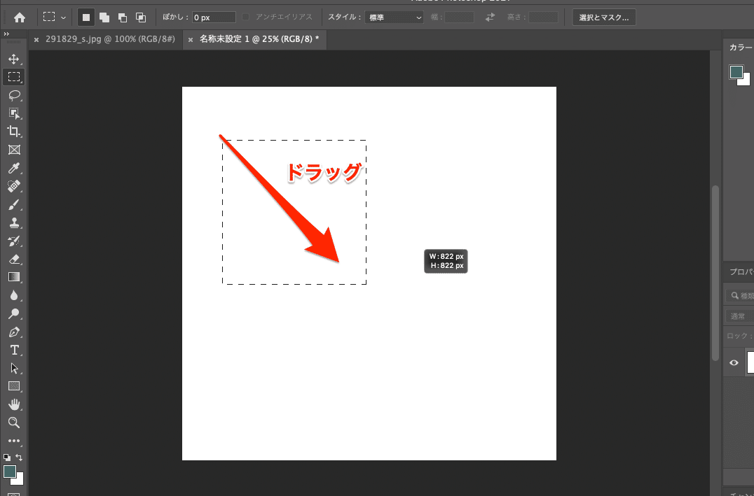Select the Spot Healing Brush tool
The width and height of the screenshot is (754, 496).
pyautogui.click(x=14, y=186)
